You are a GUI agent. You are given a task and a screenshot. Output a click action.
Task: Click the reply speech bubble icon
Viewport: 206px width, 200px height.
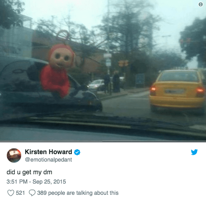click(32, 193)
